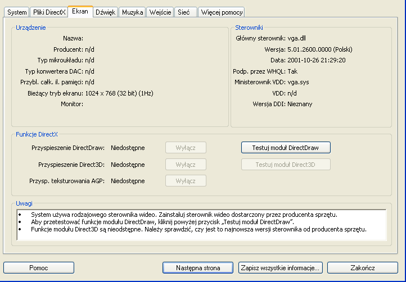
Task: Click the Typ mikroukładu label
Action: pos(60,60)
